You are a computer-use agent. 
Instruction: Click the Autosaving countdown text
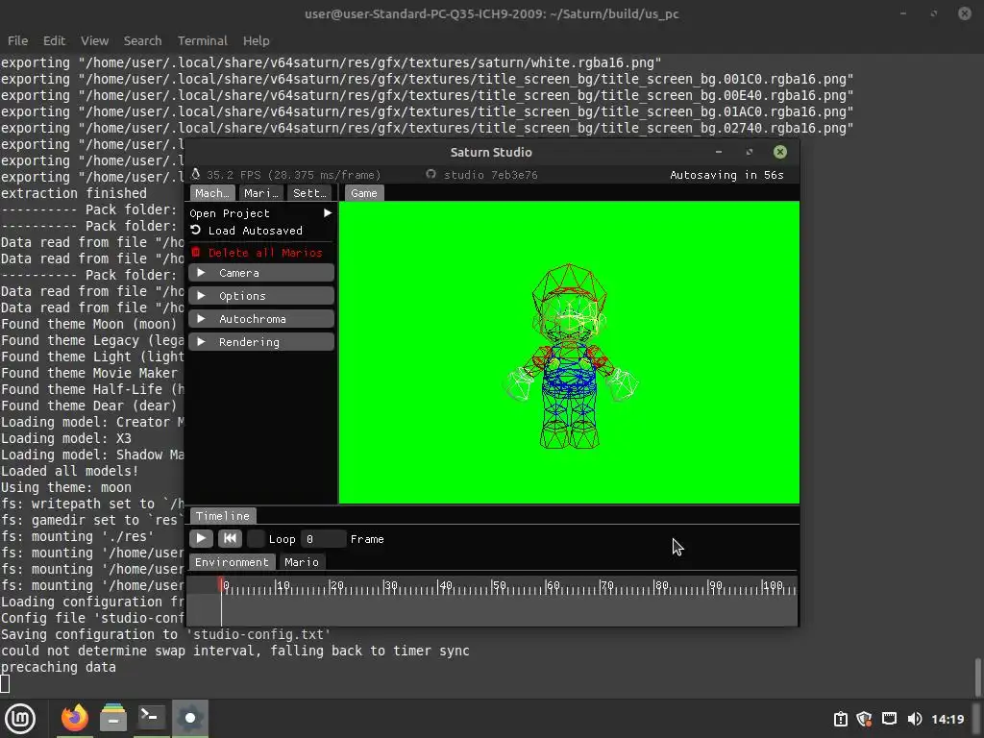point(726,175)
